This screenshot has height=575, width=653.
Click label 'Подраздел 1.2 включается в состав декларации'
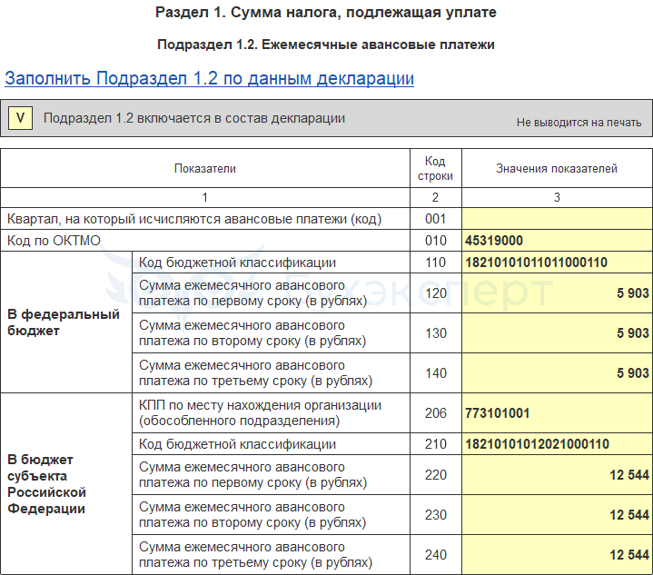coord(194,118)
